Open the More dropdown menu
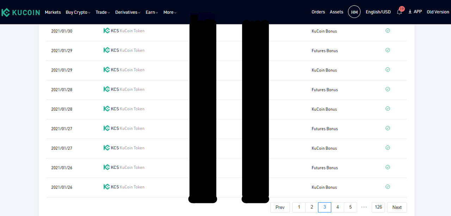This screenshot has height=216, width=451. tap(170, 12)
